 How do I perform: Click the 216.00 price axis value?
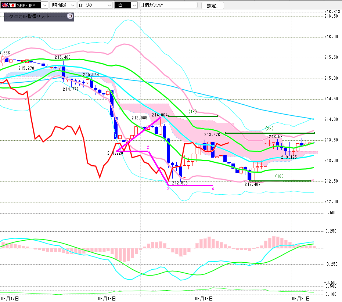(331, 37)
